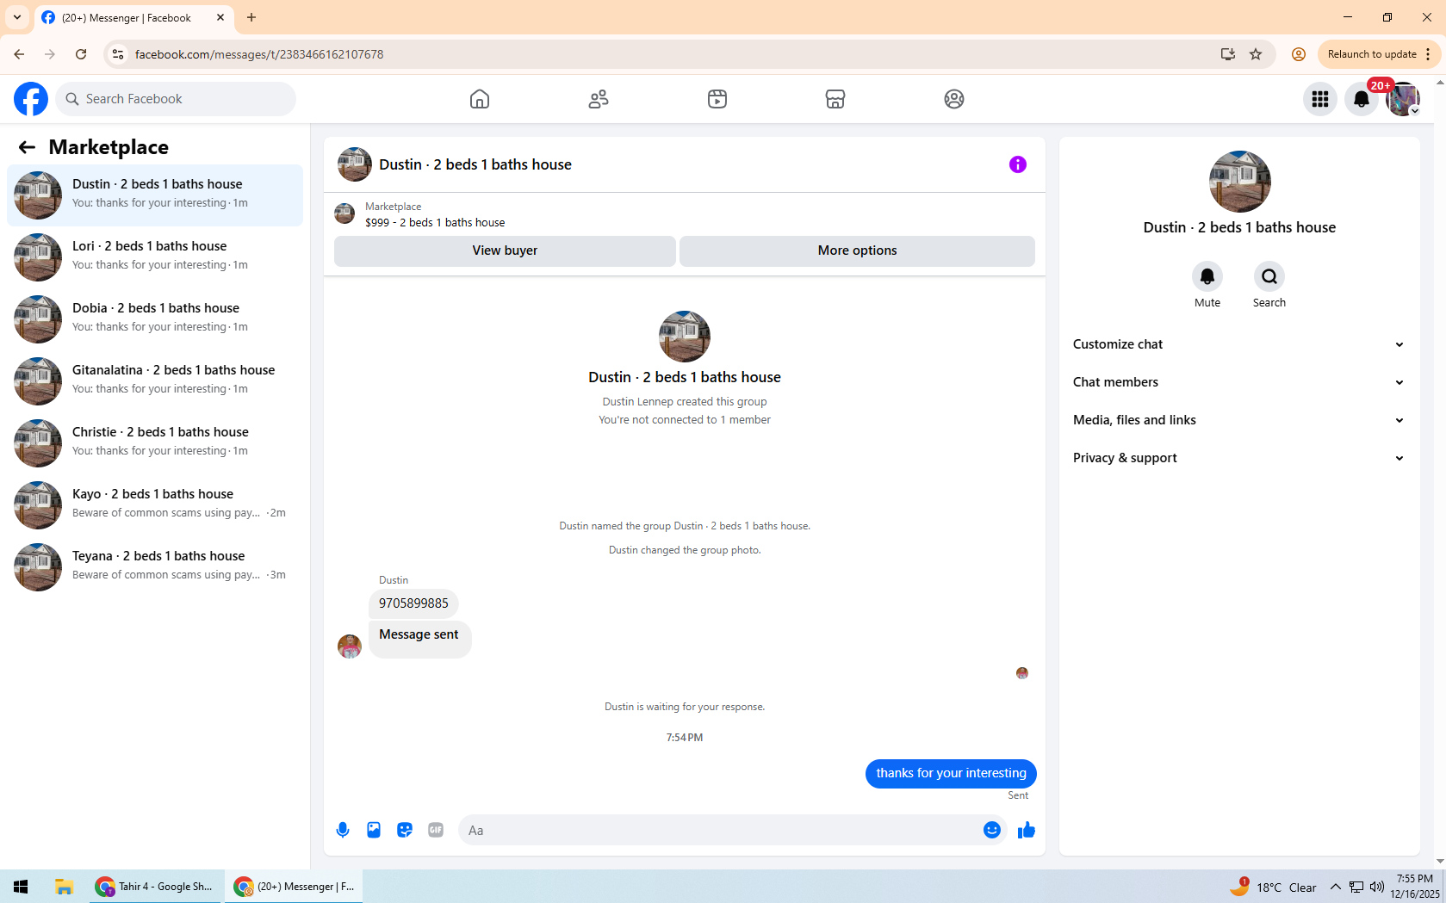
Task: Focus the Search Facebook field
Action: coord(176,99)
